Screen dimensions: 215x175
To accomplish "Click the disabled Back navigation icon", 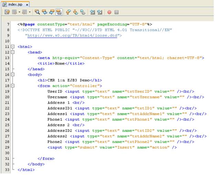I will (x=14, y=12).
